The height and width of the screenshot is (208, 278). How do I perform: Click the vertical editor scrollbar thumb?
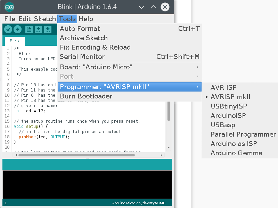[169, 111]
